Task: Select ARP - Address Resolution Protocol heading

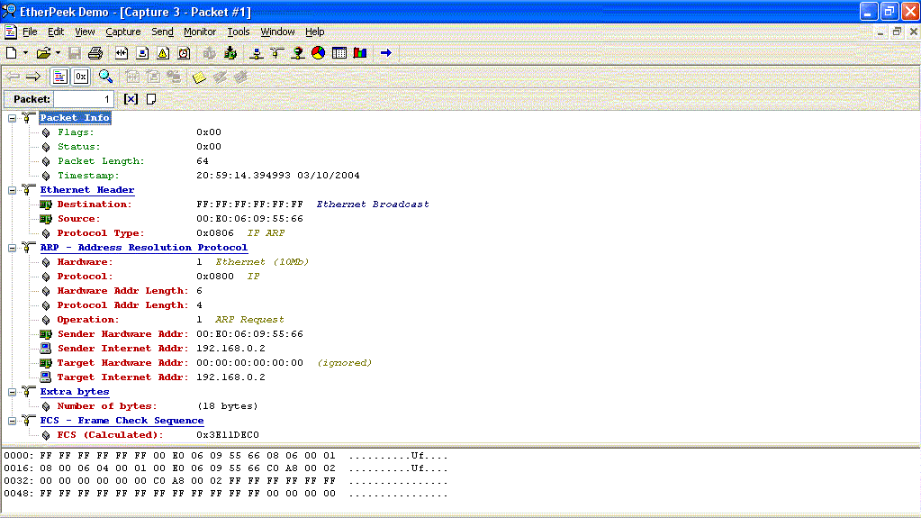Action: point(144,248)
